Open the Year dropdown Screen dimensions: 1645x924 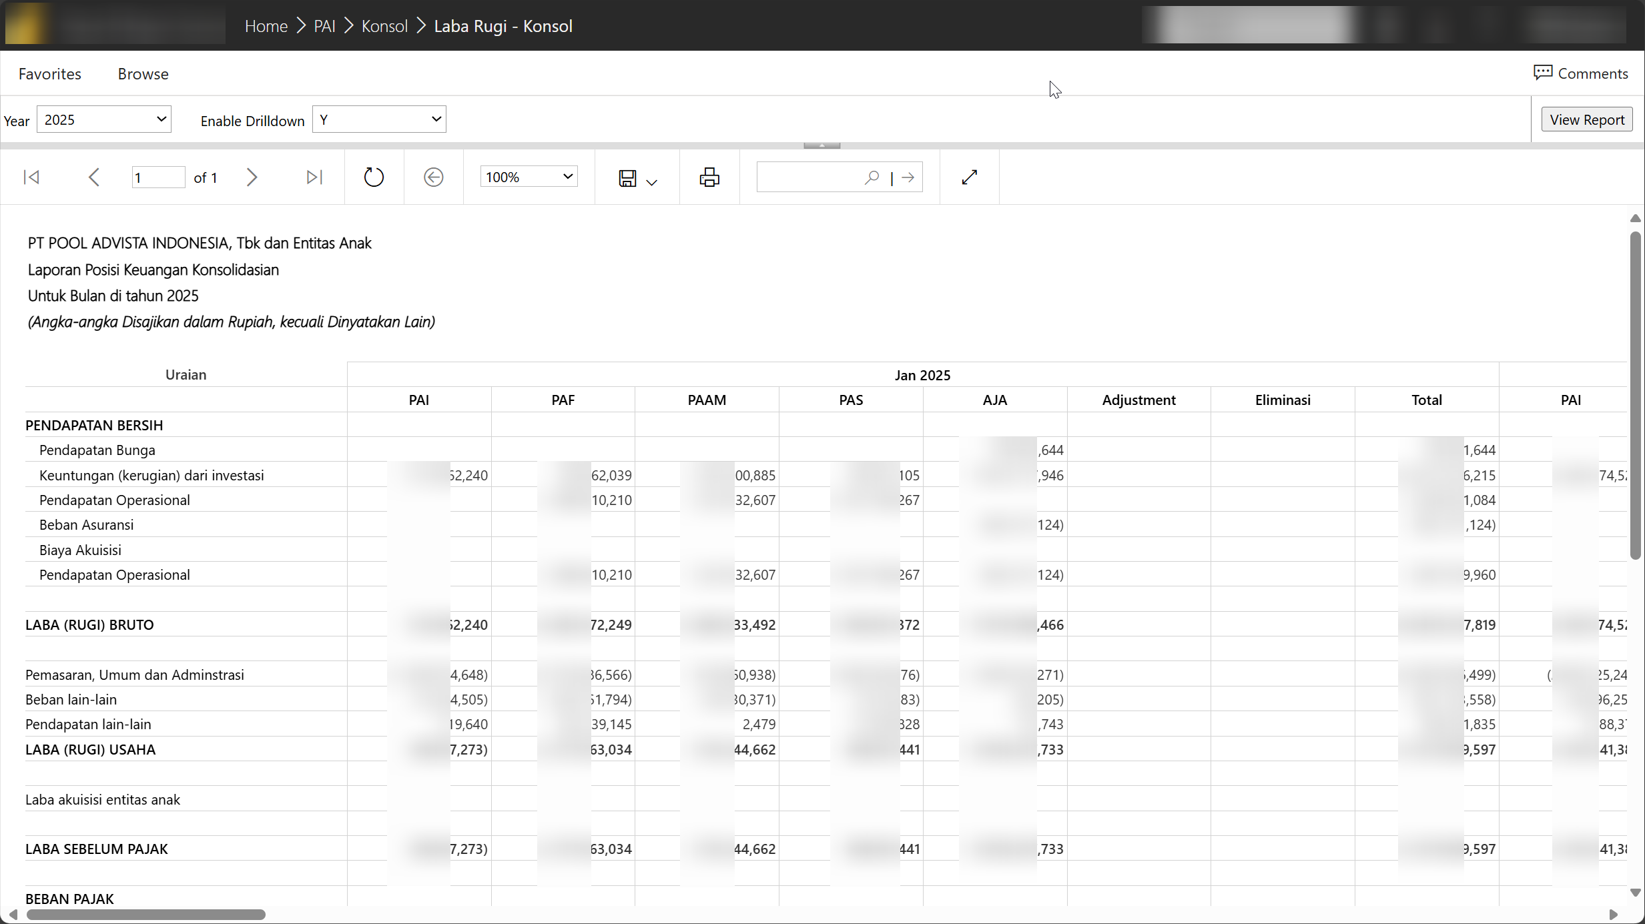point(104,119)
